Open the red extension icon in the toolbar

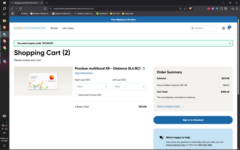(x=208, y=9)
